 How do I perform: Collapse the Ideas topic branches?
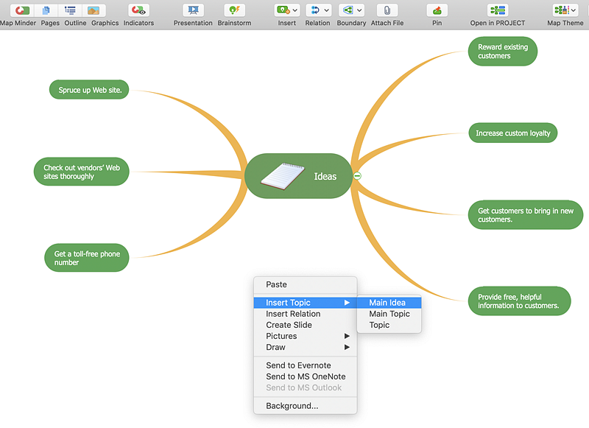coord(357,175)
